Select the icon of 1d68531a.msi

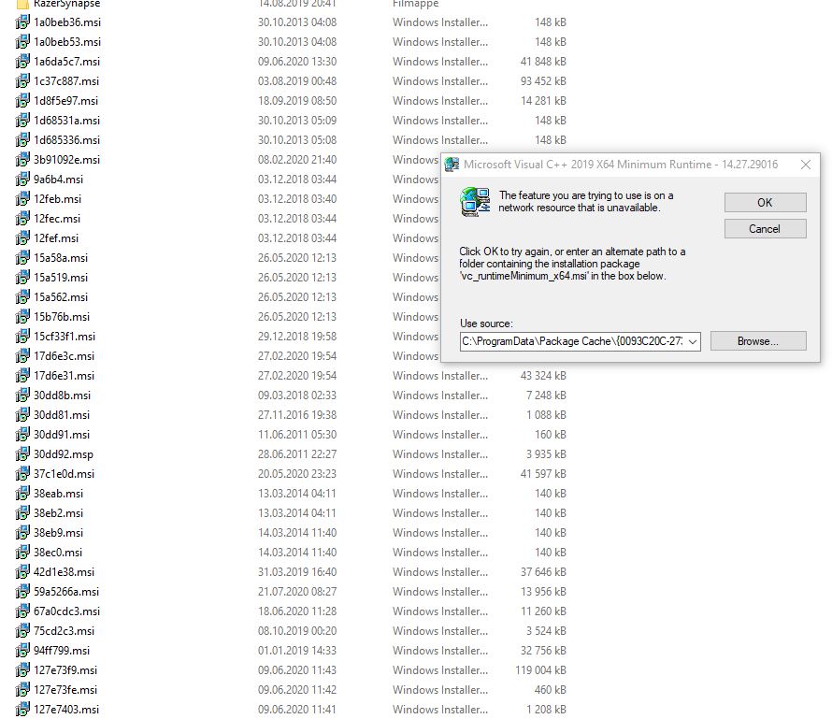click(22, 121)
